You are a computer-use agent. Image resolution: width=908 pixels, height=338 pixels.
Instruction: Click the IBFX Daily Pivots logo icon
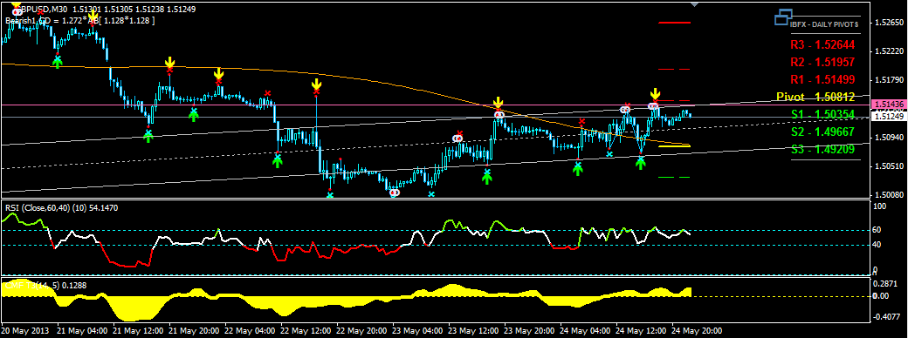(783, 18)
